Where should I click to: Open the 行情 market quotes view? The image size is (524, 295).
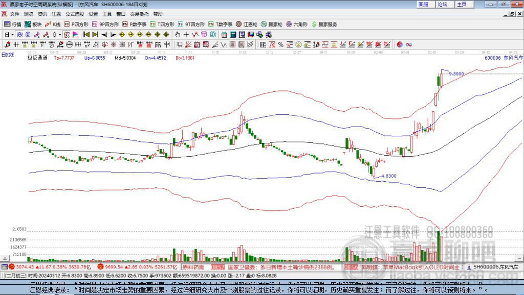(13, 24)
